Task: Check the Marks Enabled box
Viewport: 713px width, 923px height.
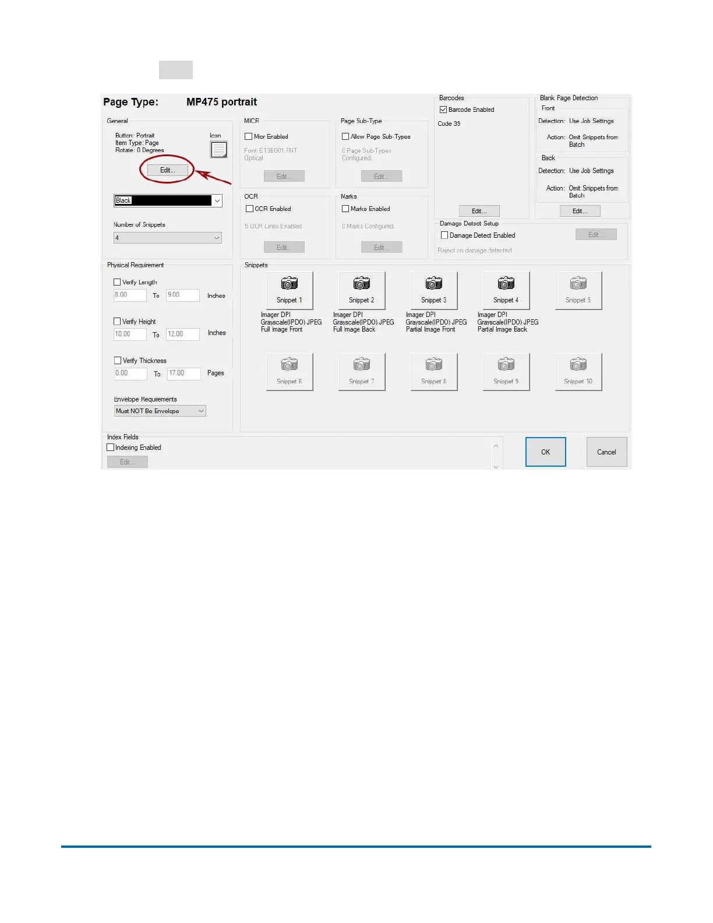Action: pyautogui.click(x=345, y=209)
